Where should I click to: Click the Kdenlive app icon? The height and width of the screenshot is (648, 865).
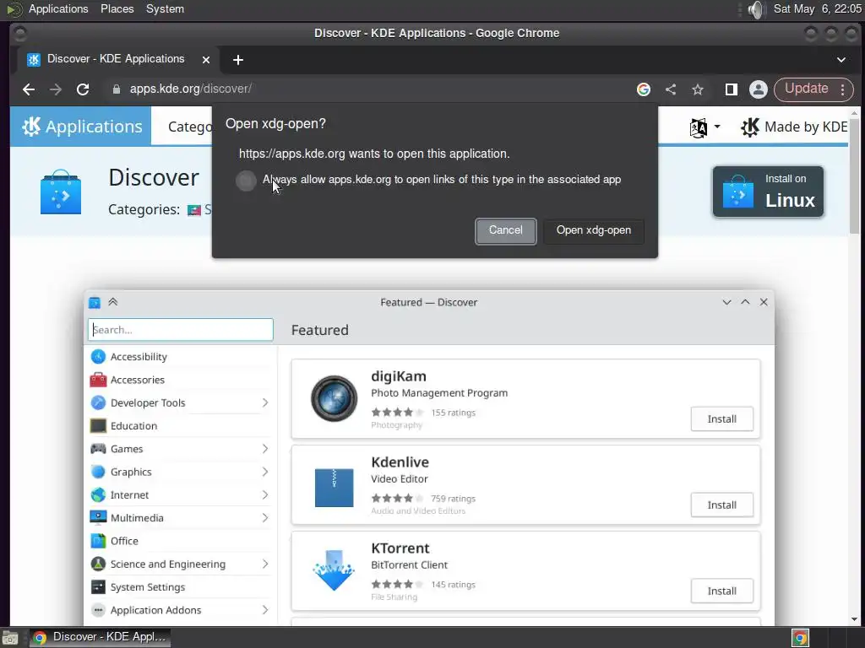(x=335, y=488)
